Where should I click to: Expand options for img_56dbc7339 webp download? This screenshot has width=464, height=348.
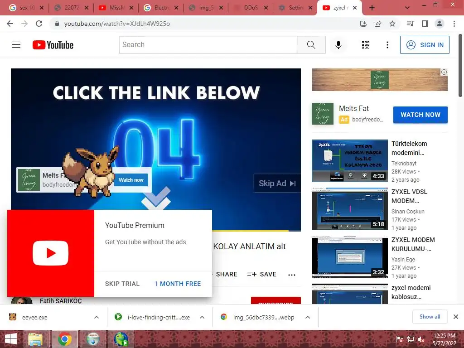[x=308, y=317]
